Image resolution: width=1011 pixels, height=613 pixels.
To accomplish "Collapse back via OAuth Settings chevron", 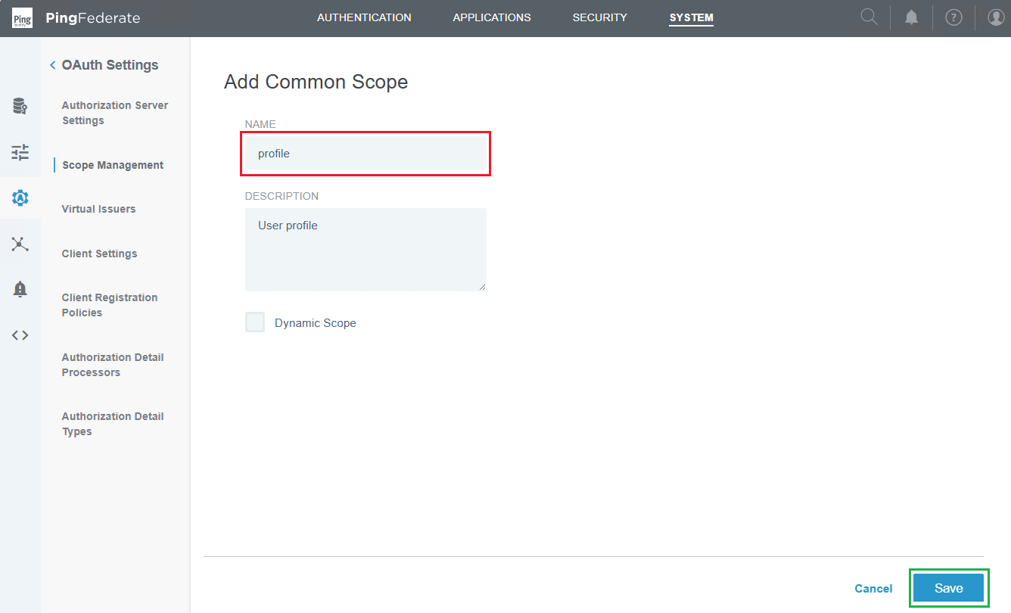I will click(x=53, y=65).
